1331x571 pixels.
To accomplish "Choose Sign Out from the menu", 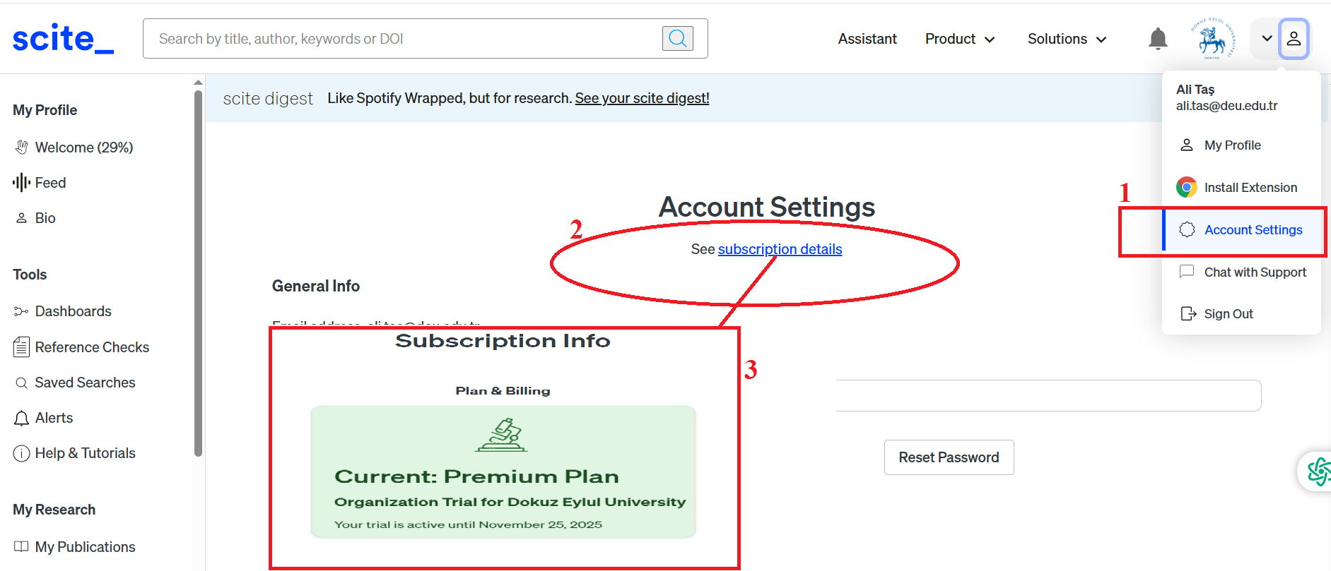I will [1228, 314].
